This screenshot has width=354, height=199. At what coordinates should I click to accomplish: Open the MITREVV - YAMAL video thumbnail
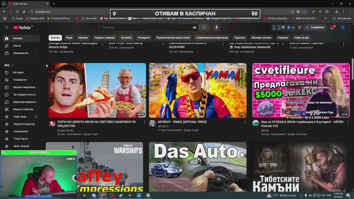coord(198,90)
